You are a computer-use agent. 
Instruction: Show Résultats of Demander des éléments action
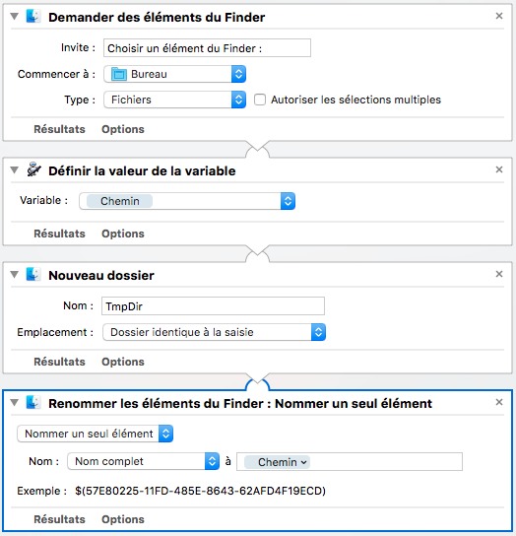click(x=59, y=129)
